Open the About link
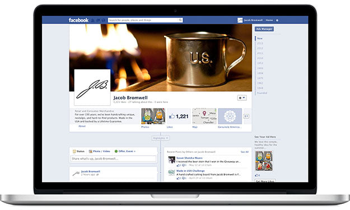350x210 pixels. coord(82,126)
